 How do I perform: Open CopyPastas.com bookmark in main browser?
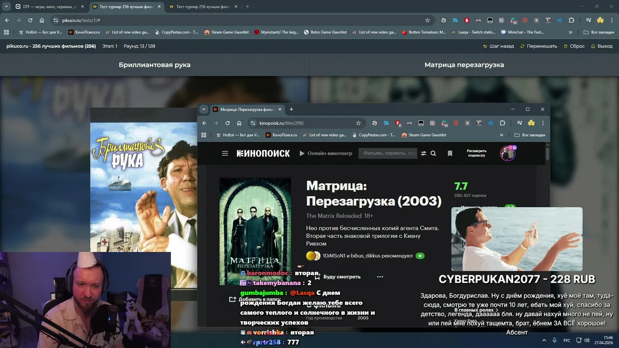pos(177,32)
